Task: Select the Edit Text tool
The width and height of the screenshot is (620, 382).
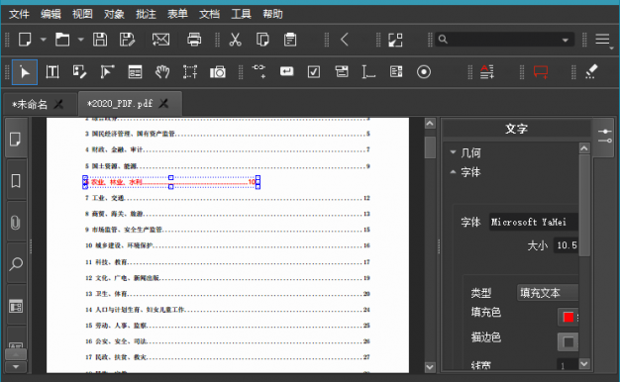Action: pos(52,72)
